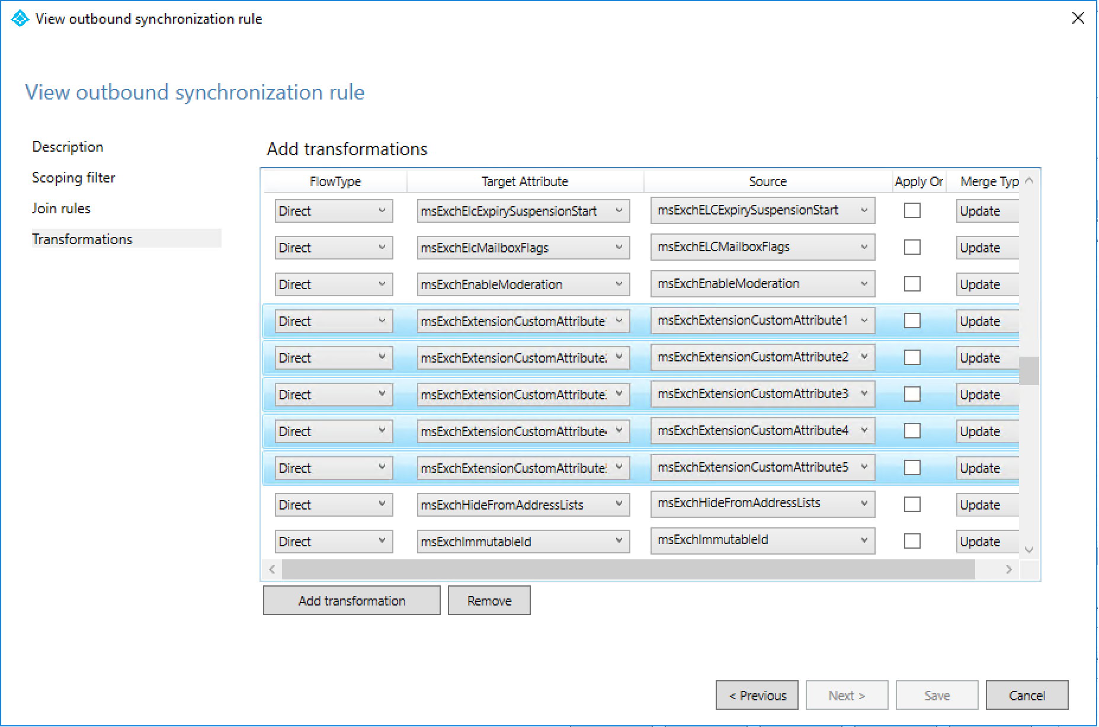Click the down arrow on the vertical scrollbar

pyautogui.click(x=1028, y=550)
